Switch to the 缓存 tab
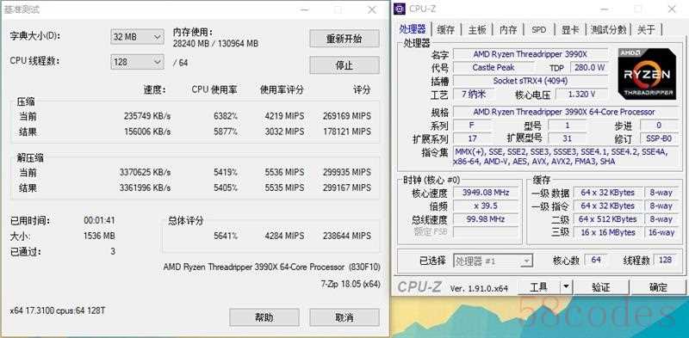This screenshot has height=338, width=689. click(x=445, y=30)
